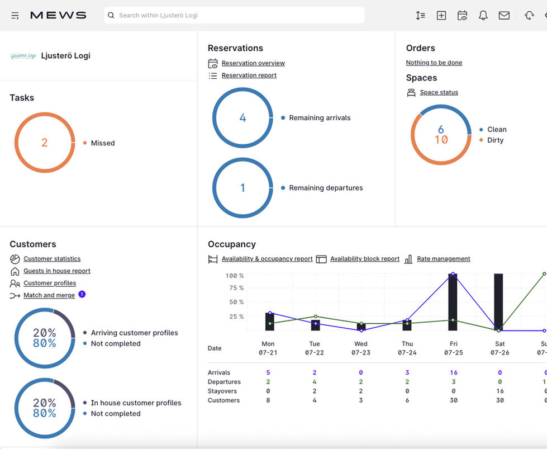Click Saturday's stayovers value 16
This screenshot has height=449, width=547.
pos(500,391)
